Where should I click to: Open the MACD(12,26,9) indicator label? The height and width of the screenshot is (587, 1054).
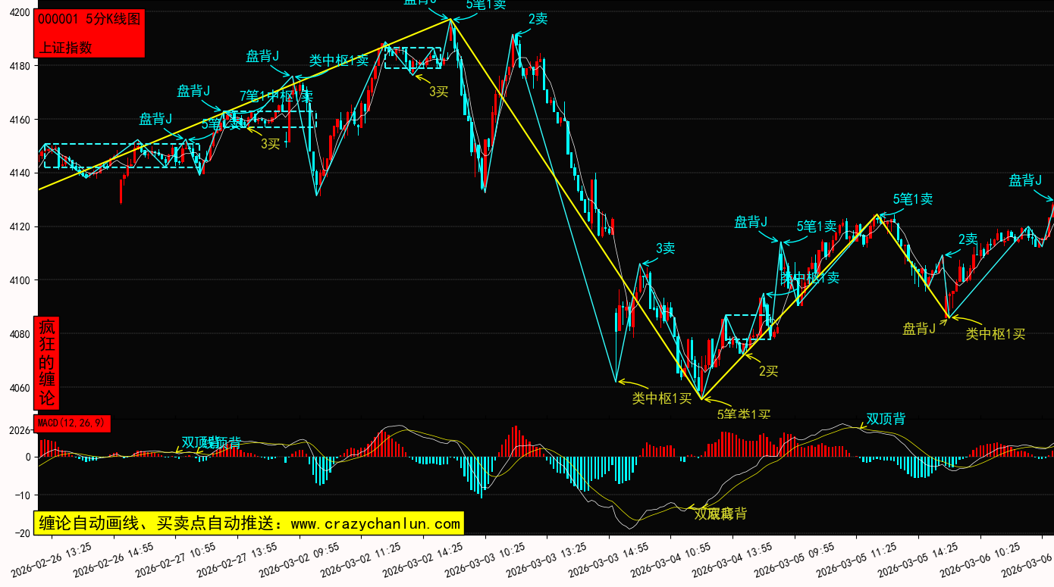pos(72,423)
